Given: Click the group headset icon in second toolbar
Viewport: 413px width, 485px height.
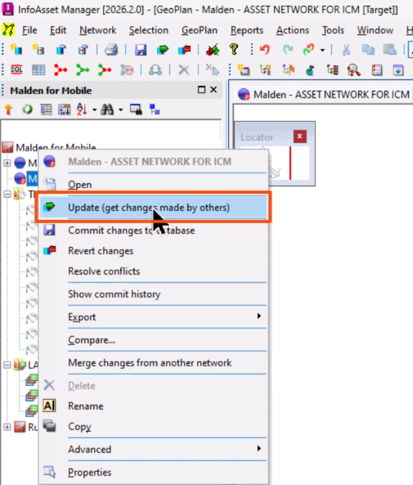Looking at the screenshot, I should (x=155, y=70).
